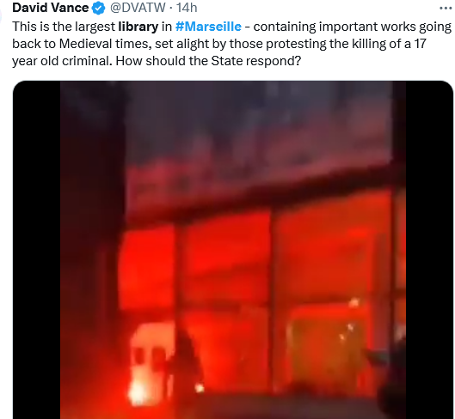Click the 'Medieval times' phrase in tweet

[x=105, y=44]
